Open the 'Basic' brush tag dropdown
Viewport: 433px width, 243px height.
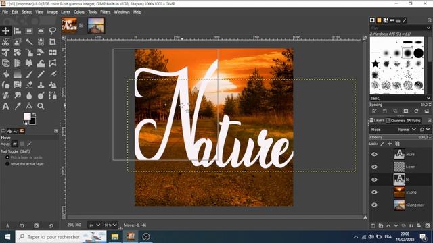pyautogui.click(x=400, y=98)
